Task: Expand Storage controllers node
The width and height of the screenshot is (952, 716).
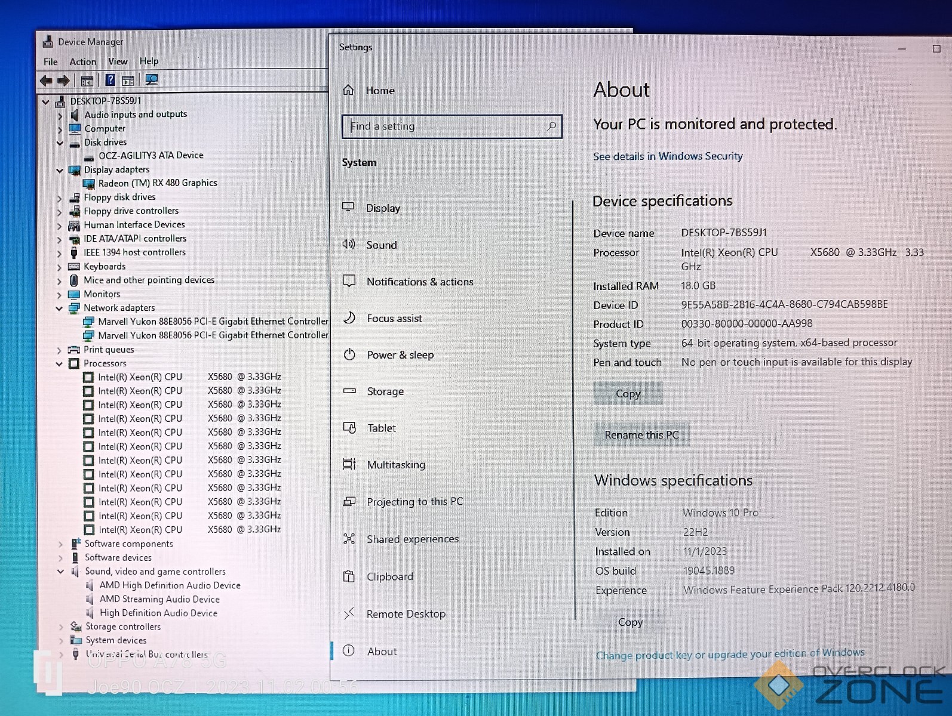Action: point(61,627)
